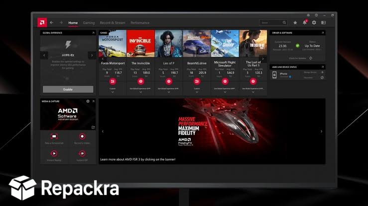Expand the Global Experience panel
368x206 pixels.
[93, 33]
